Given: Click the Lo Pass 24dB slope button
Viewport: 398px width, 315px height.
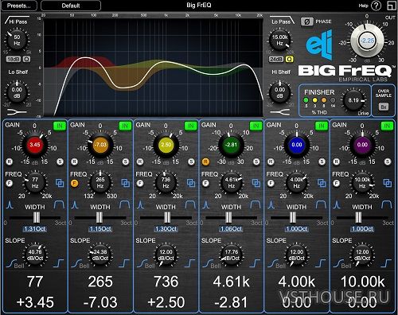Looking at the screenshot, I should tap(276, 59).
